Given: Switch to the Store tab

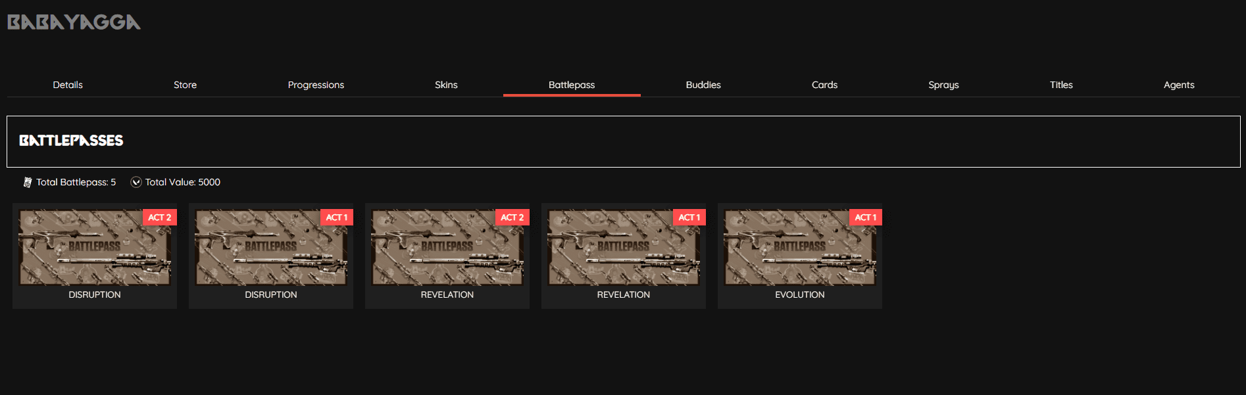Looking at the screenshot, I should click(x=185, y=85).
